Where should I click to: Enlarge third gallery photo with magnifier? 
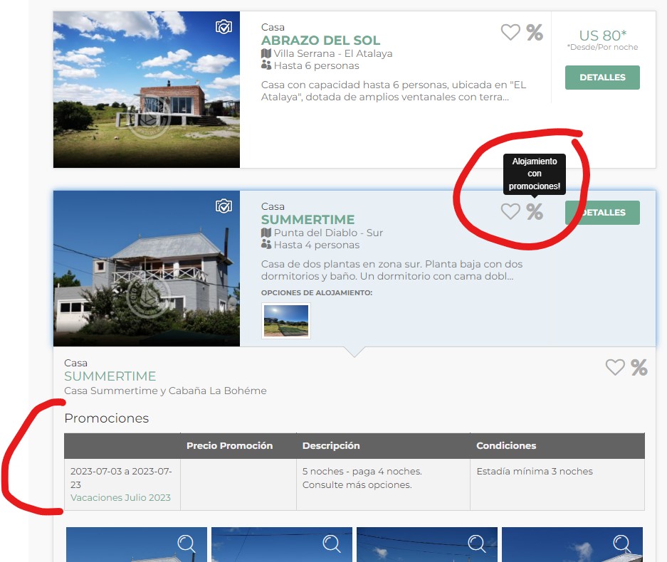pos(476,544)
